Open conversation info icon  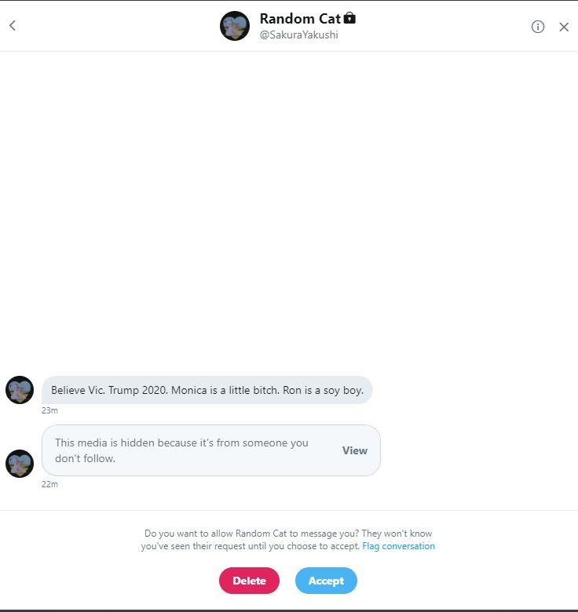[538, 27]
